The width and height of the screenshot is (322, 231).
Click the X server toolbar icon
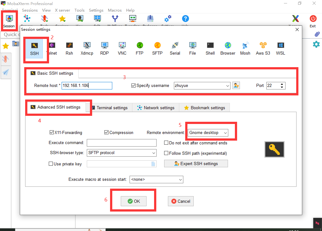click(295, 19)
